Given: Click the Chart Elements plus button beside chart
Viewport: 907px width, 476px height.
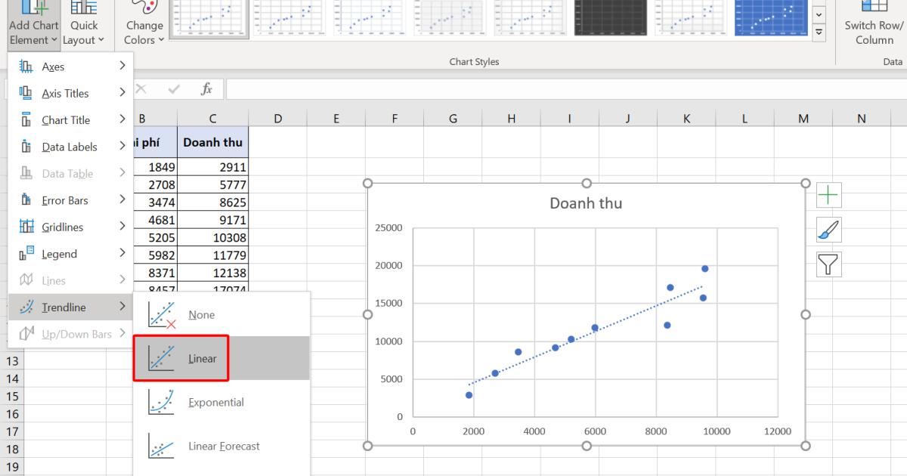Looking at the screenshot, I should [x=828, y=195].
